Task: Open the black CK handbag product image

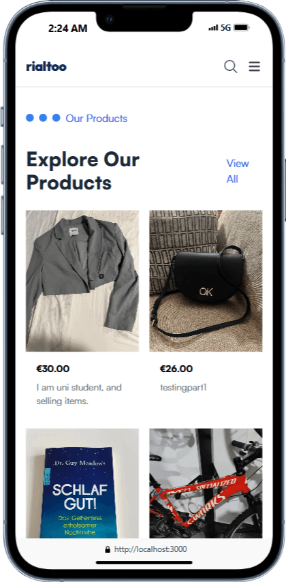Action: (206, 281)
